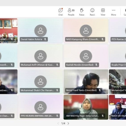The height and width of the screenshot is (126, 126).
Task: Select PPR HILIRAN AMPANG AM avatar placeholder
Action: [41, 107]
